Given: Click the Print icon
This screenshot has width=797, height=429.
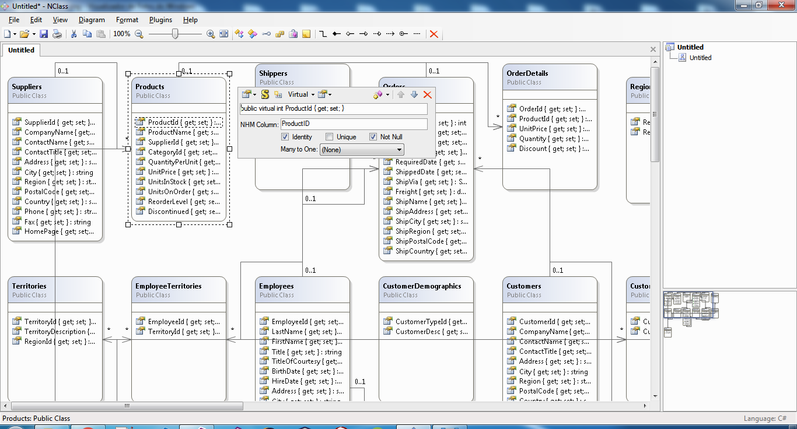Looking at the screenshot, I should [57, 34].
